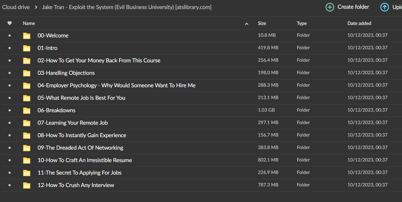Image resolution: width=402 pixels, height=202 pixels.
Task: Select 09-The Dreaded Act Of Networking name
Action: pos(80,148)
